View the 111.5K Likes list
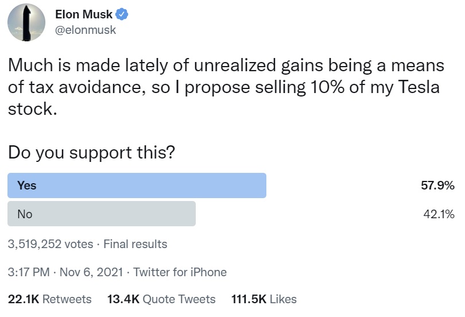 coord(264,299)
